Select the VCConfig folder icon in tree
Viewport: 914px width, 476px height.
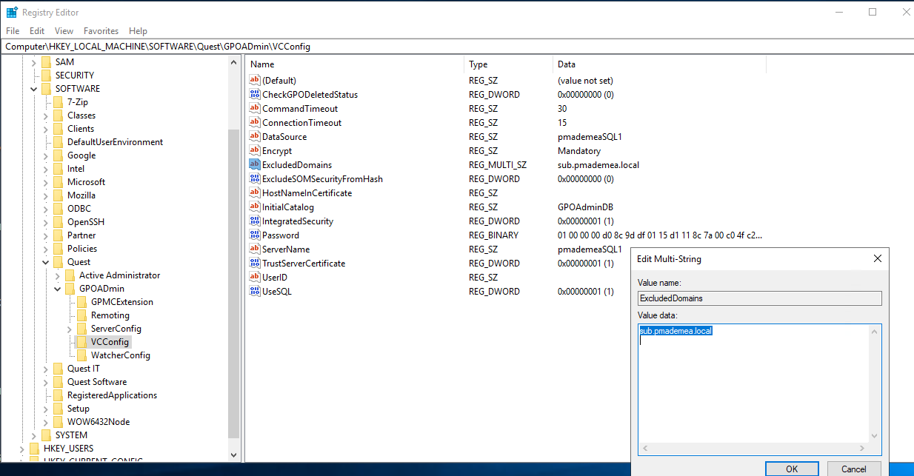(x=81, y=342)
